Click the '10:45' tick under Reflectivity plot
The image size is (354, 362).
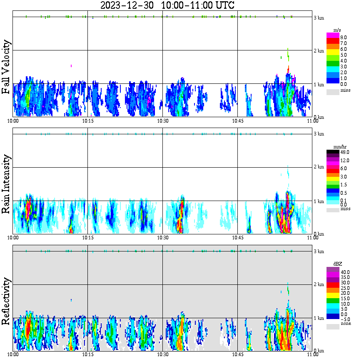coord(238,354)
